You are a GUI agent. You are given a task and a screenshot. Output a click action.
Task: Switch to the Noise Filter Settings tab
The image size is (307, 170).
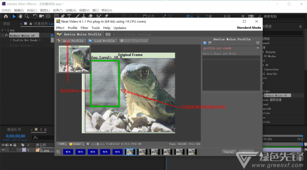point(129,34)
